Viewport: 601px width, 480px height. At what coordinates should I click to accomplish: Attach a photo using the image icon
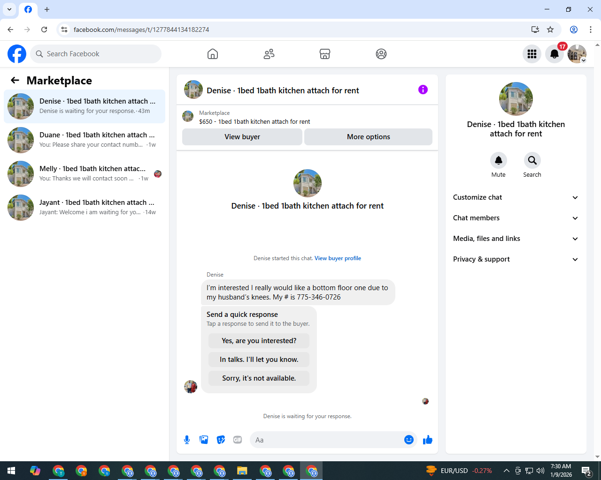coord(204,440)
